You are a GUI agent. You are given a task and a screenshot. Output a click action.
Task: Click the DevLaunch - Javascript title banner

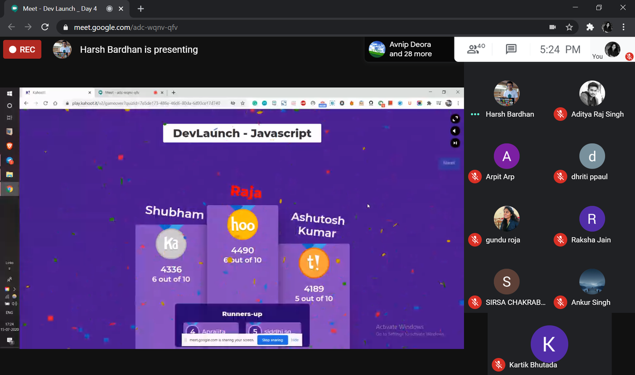tap(242, 133)
